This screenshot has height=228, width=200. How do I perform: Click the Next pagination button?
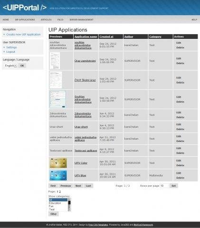[x=78, y=186]
